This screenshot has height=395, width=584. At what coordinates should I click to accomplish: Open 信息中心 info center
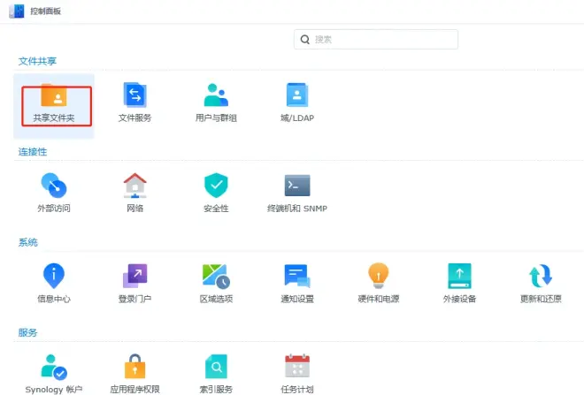click(54, 276)
